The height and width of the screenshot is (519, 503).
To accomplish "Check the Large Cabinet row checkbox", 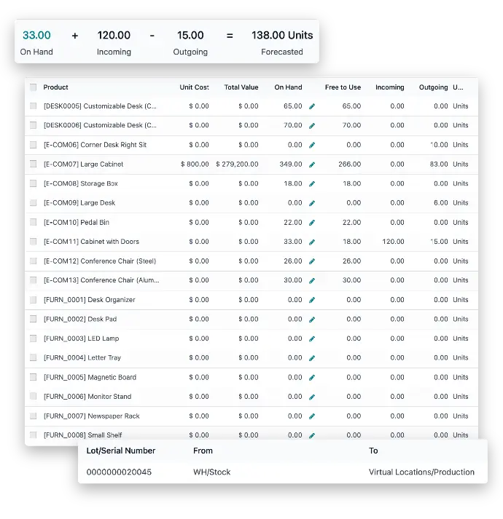I will coord(33,165).
